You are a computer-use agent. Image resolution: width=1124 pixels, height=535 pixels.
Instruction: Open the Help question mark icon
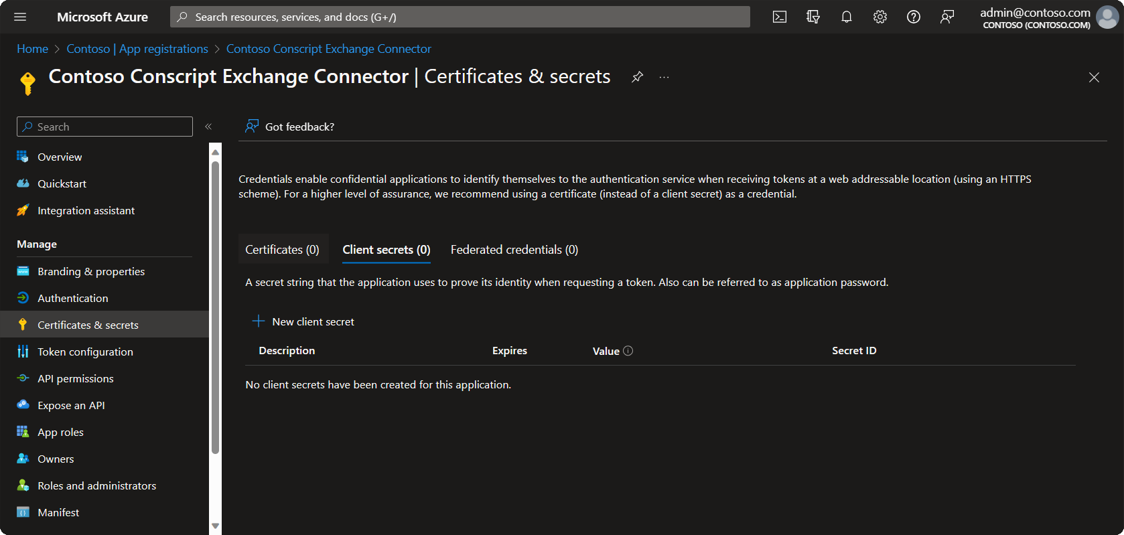click(x=914, y=17)
